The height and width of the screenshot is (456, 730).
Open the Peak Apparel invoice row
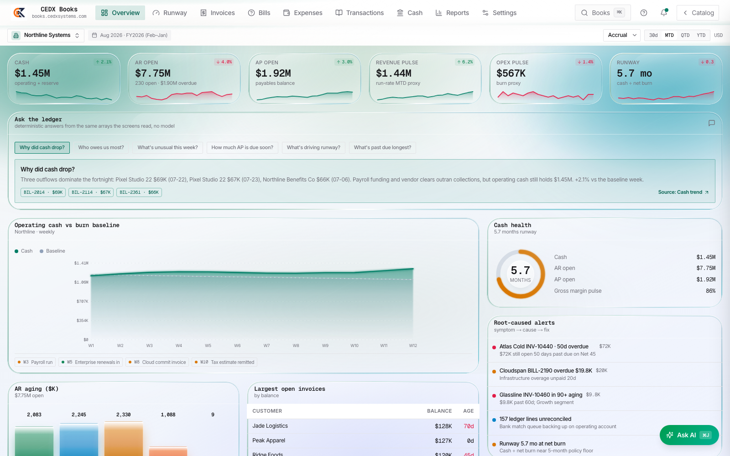point(363,441)
